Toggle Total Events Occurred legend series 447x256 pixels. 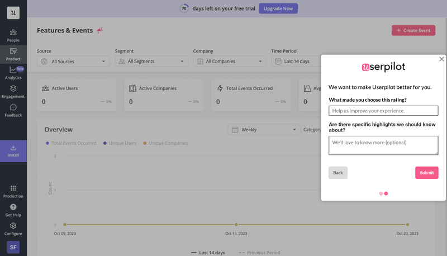point(71,143)
